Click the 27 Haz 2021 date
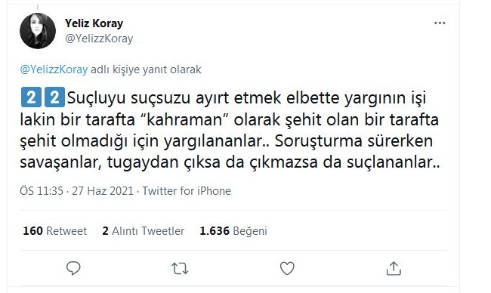Screen dimensions: 491x293 103,190
